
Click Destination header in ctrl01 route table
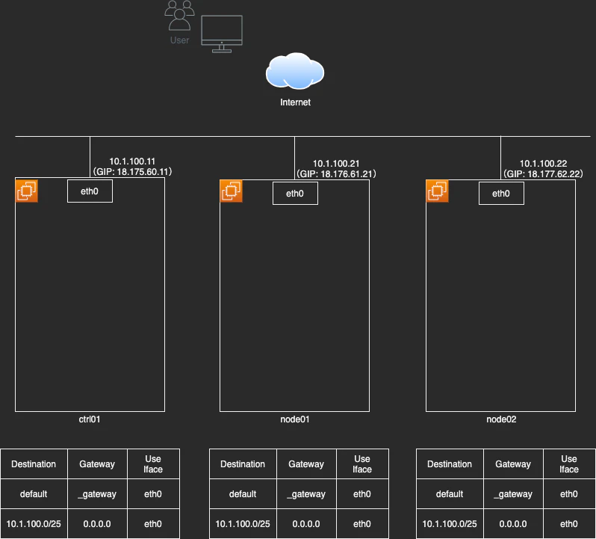click(x=34, y=464)
